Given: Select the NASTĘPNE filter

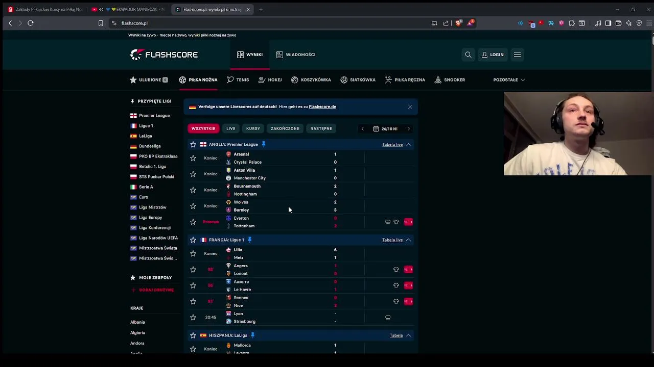Looking at the screenshot, I should pos(321,128).
